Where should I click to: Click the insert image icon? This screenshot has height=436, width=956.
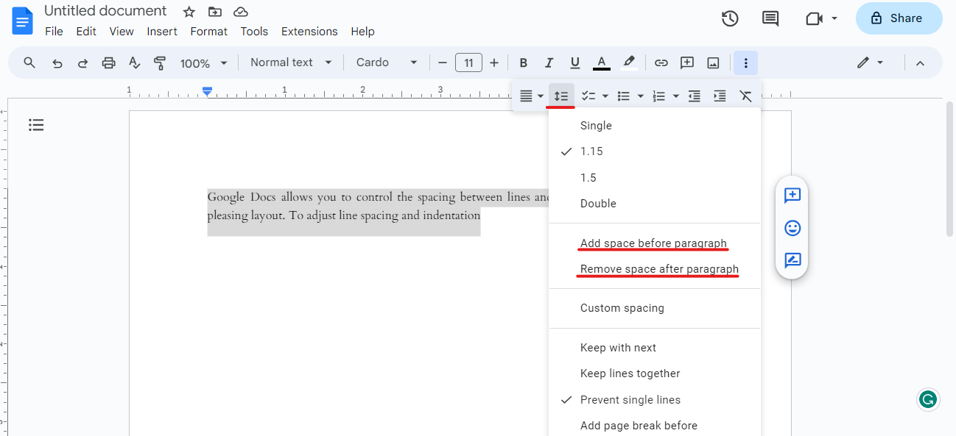coord(713,63)
